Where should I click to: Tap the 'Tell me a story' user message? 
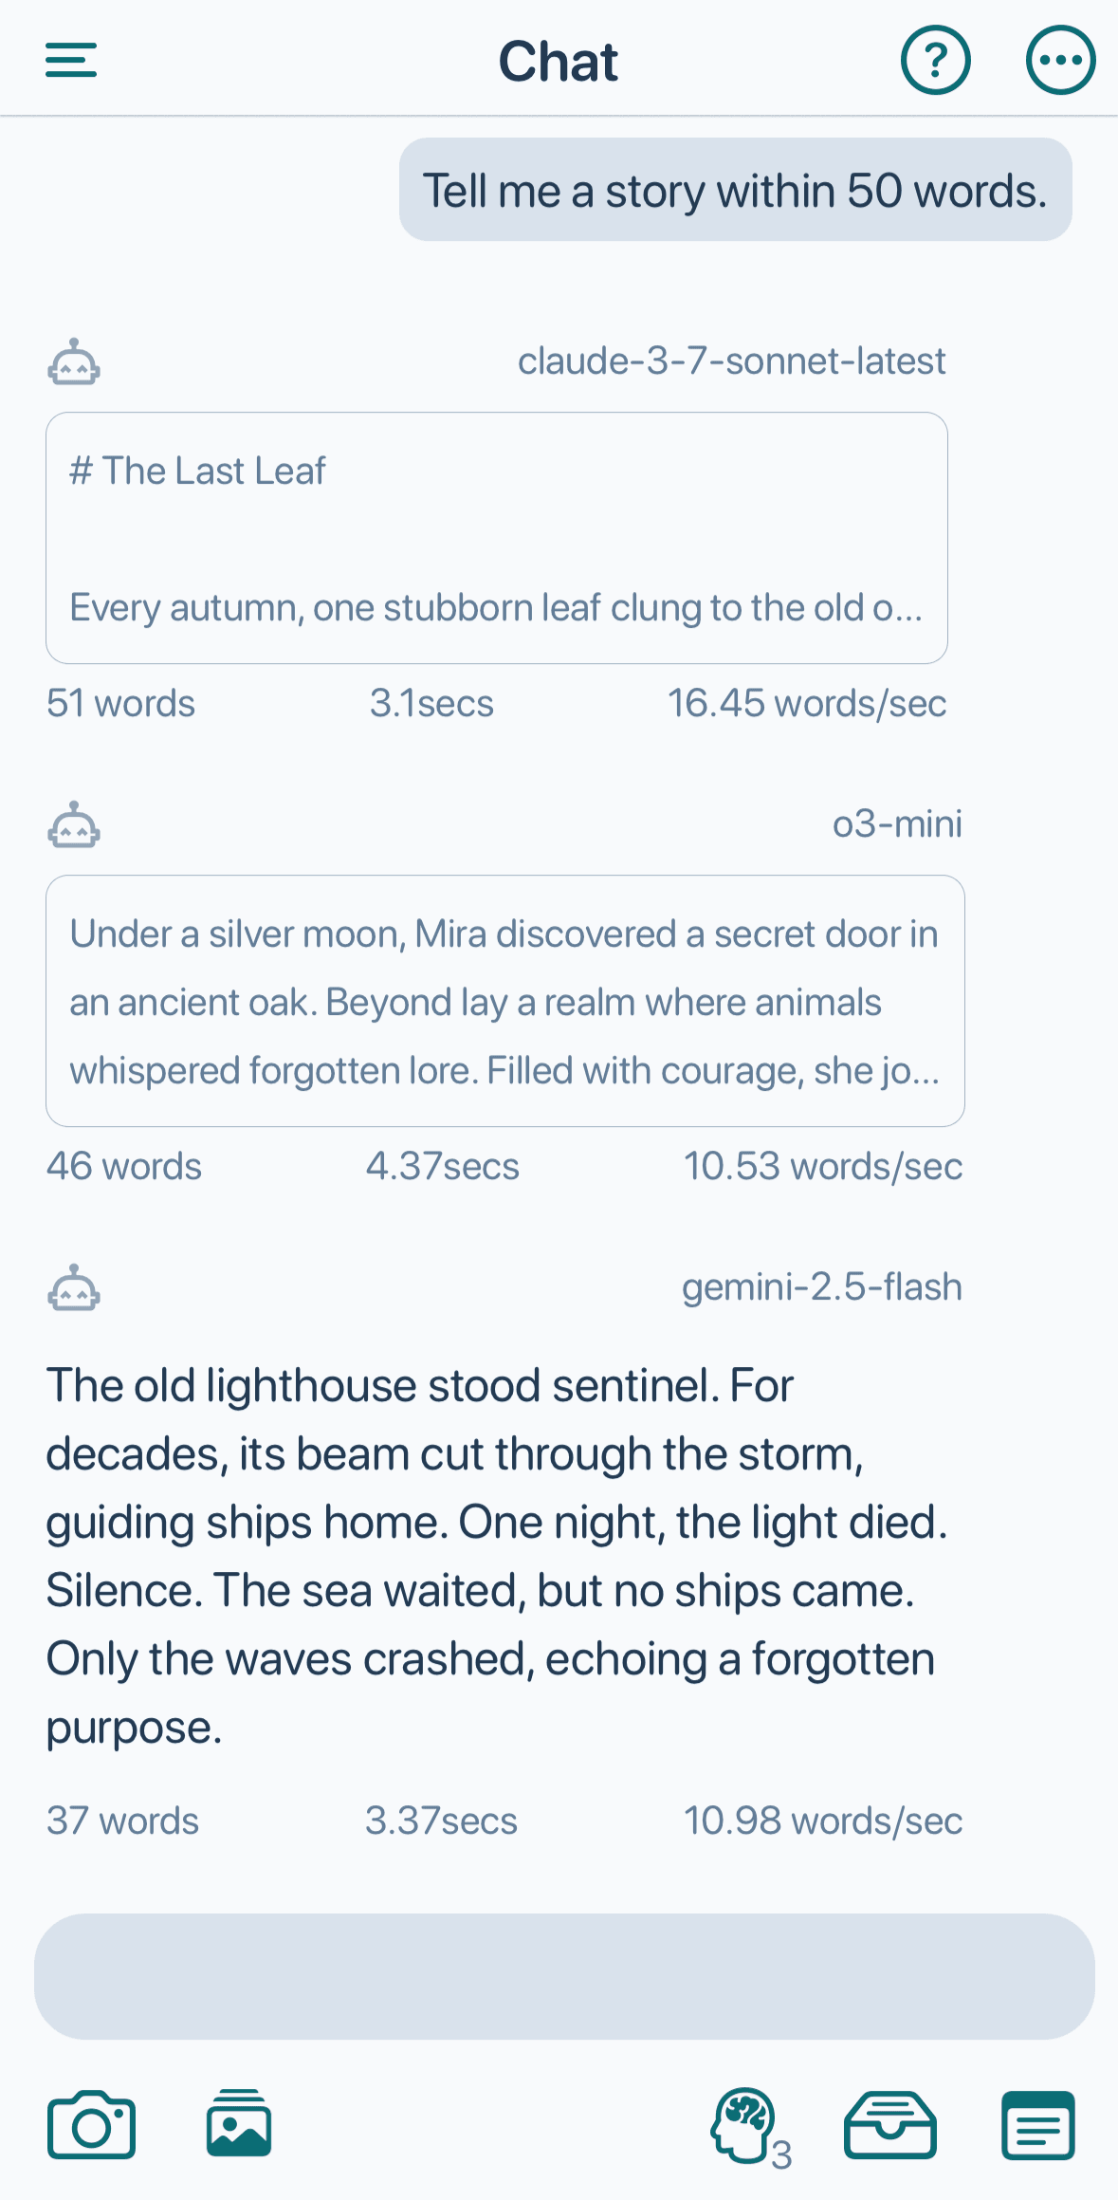click(735, 190)
